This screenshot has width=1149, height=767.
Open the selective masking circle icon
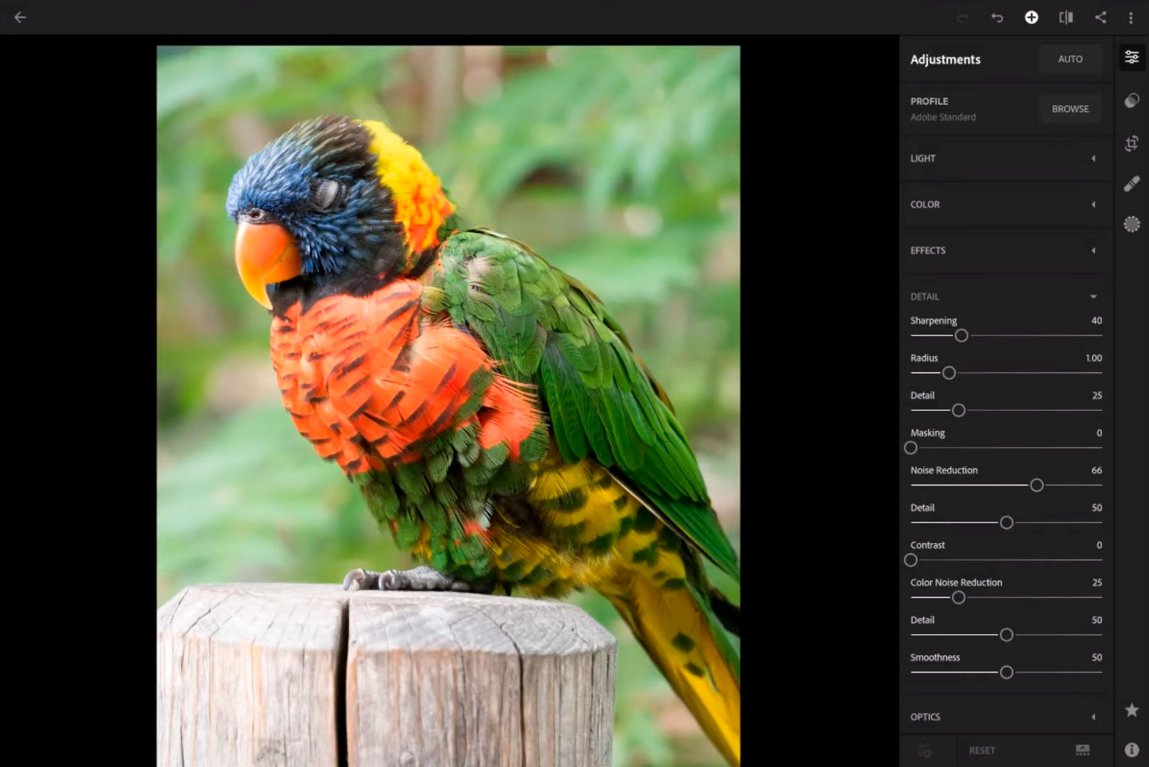[1131, 225]
